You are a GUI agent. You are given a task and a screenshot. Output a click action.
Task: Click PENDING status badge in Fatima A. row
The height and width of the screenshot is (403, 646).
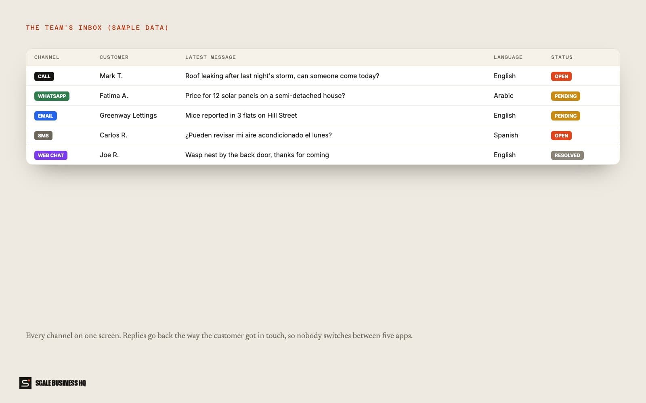click(565, 96)
